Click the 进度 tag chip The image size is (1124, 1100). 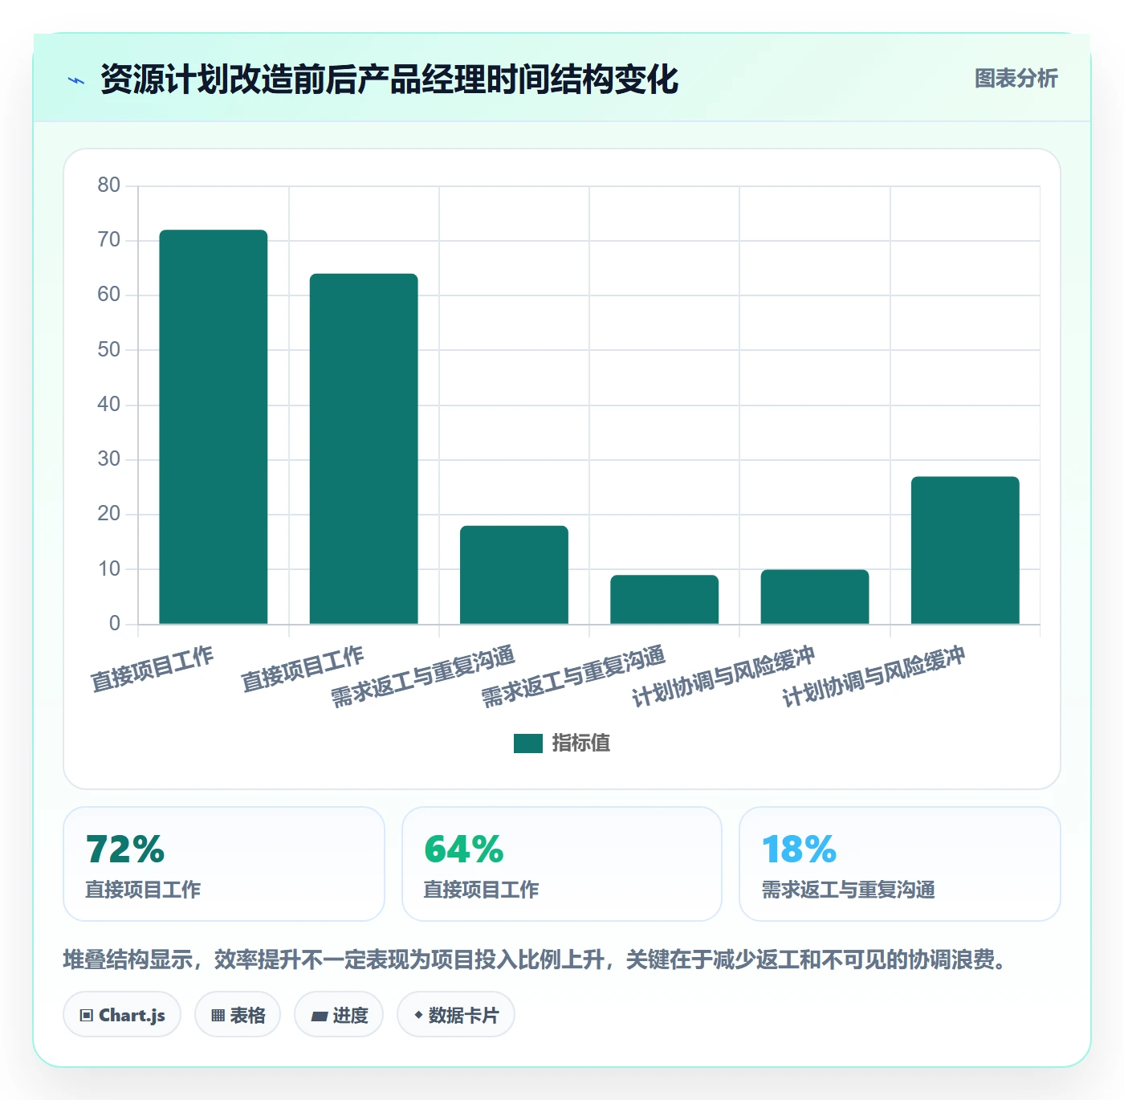pos(339,1015)
